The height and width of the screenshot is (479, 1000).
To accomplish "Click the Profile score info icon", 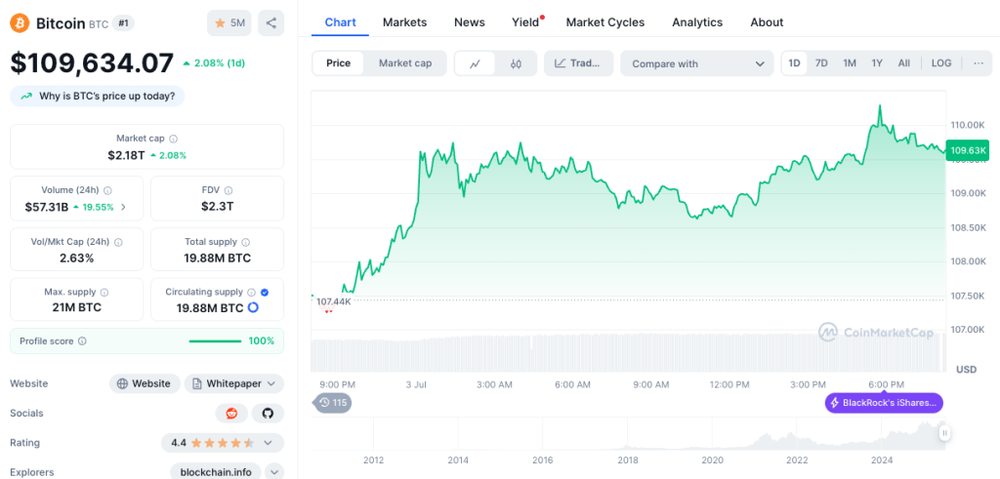I will pyautogui.click(x=82, y=340).
